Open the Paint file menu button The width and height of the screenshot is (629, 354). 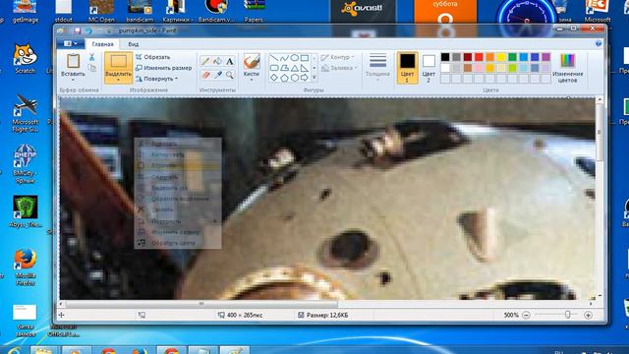tap(71, 43)
